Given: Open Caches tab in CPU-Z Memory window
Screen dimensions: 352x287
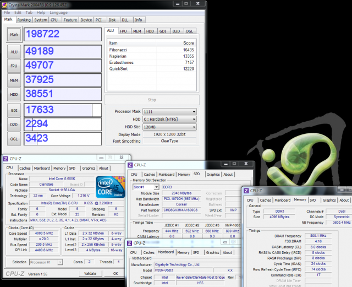Looking at the screenshot, I should pyautogui.click(x=266, y=200).
